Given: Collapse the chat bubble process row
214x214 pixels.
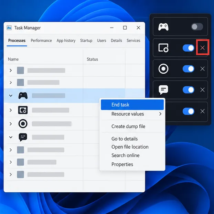Looking at the screenshot, I should coord(11,137).
